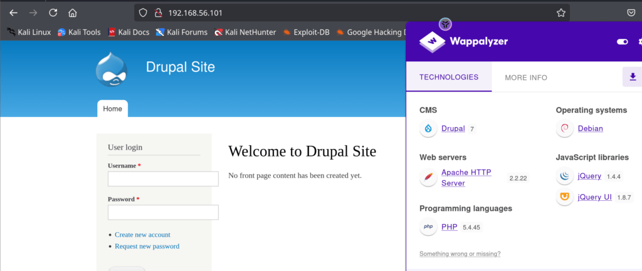This screenshot has height=271, width=642.
Task: Click the address bar showing 192.168.56.101
Action: point(352,13)
